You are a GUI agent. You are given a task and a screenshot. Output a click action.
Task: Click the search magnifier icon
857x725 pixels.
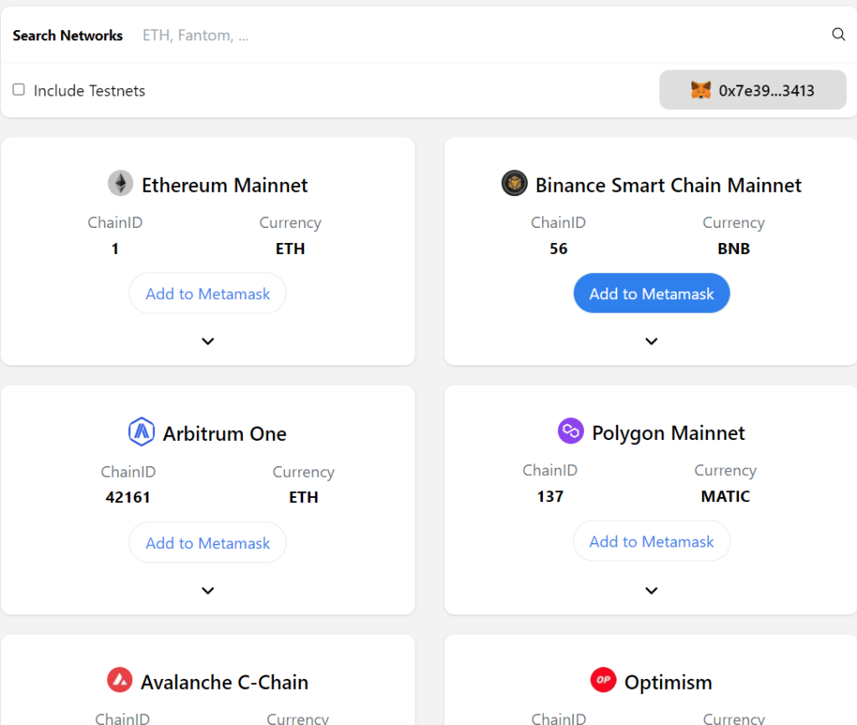(x=838, y=34)
